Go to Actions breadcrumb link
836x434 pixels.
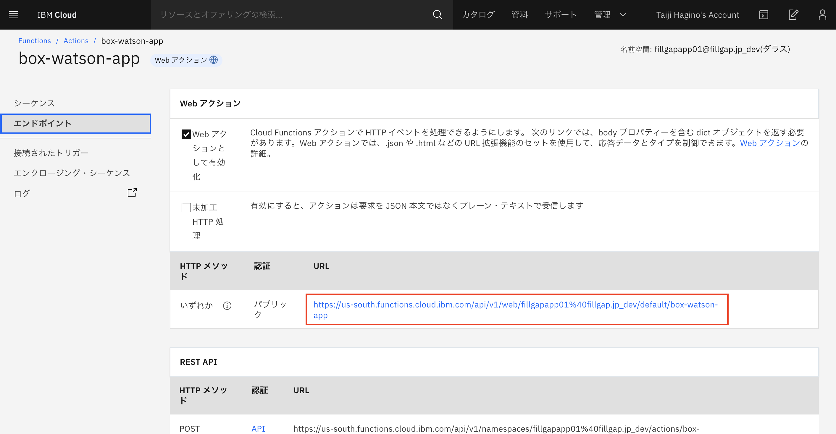[x=76, y=41]
